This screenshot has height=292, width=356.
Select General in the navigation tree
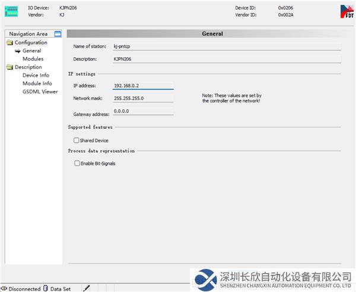[x=31, y=51]
